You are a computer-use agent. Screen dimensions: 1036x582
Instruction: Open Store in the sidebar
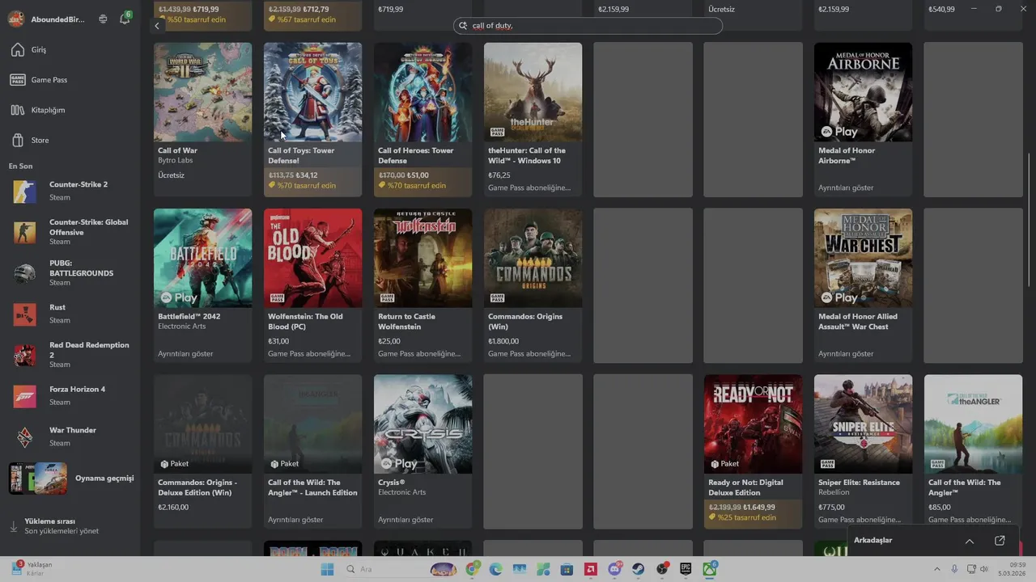69,141
